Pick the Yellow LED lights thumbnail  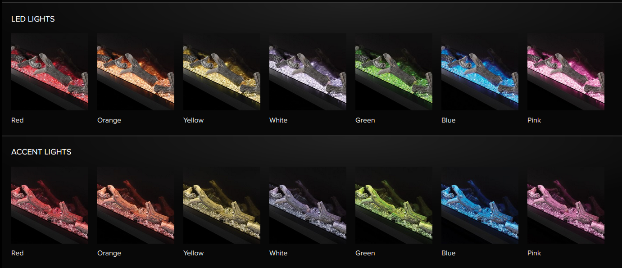pyautogui.click(x=222, y=72)
